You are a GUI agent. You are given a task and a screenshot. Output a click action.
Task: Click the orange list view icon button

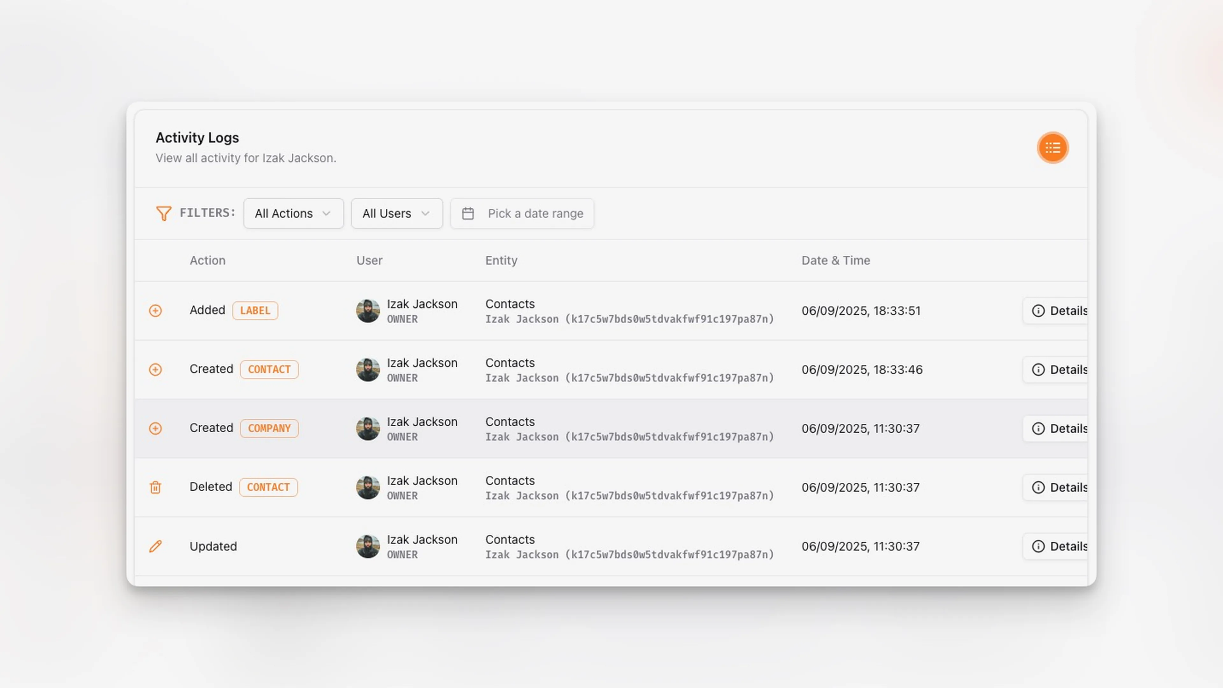[1053, 147]
